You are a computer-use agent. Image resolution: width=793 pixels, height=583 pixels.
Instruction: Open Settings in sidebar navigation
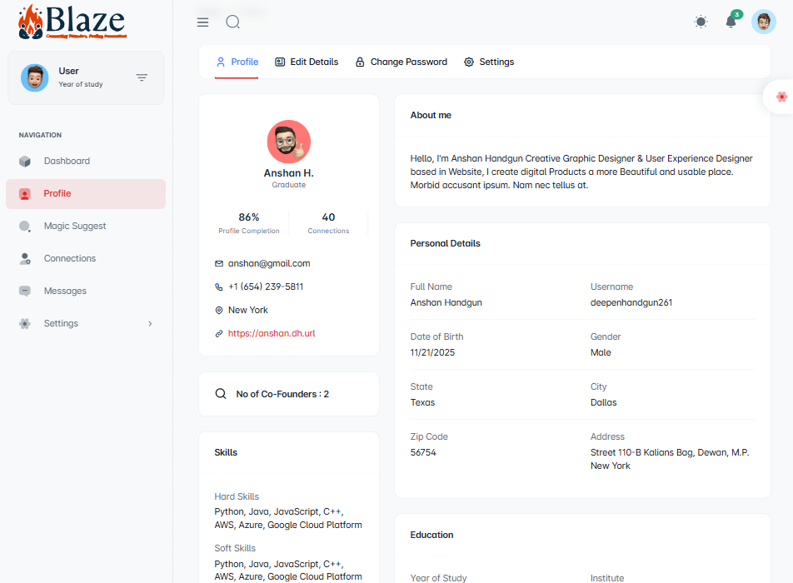tap(61, 323)
